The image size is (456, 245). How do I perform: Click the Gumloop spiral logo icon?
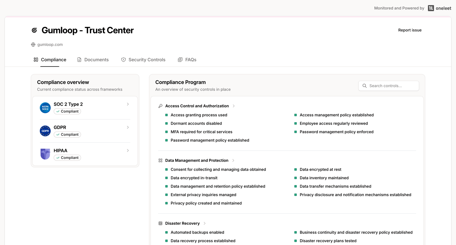pos(34,30)
